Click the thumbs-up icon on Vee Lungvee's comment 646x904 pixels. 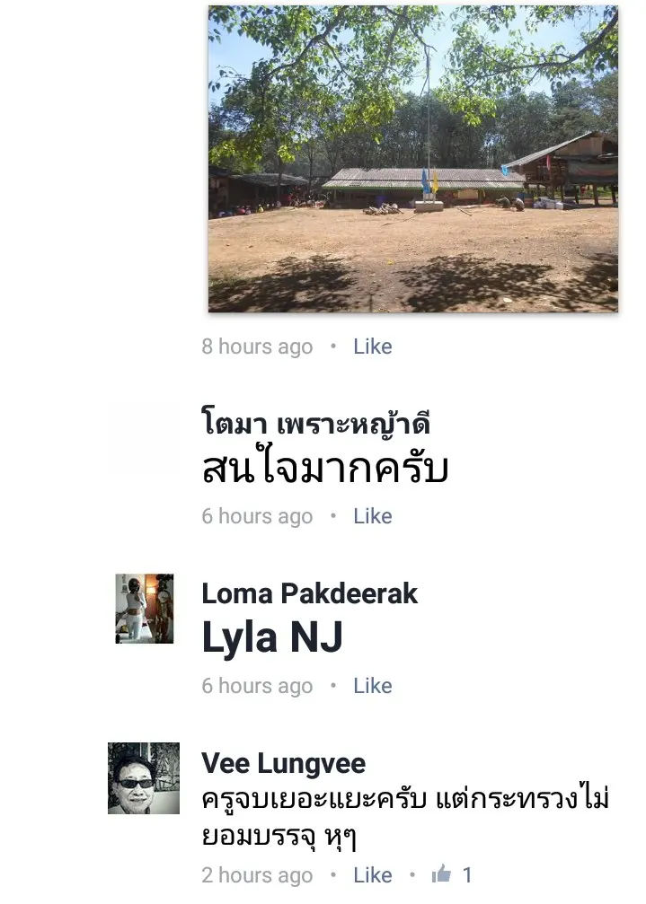pyautogui.click(x=442, y=873)
